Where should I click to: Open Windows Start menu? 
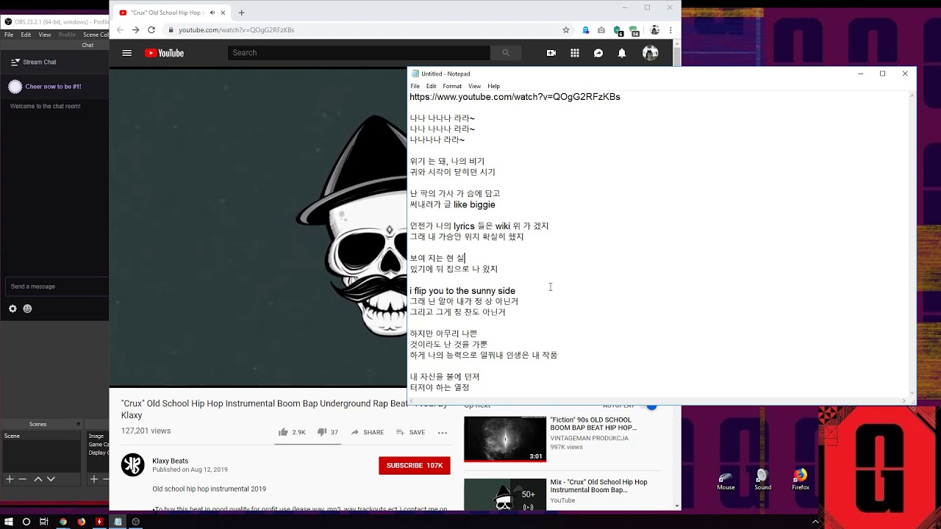[9, 522]
